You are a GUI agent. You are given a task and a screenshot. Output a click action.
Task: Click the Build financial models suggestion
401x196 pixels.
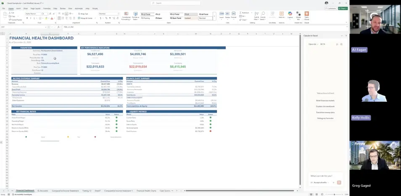[x=325, y=101]
